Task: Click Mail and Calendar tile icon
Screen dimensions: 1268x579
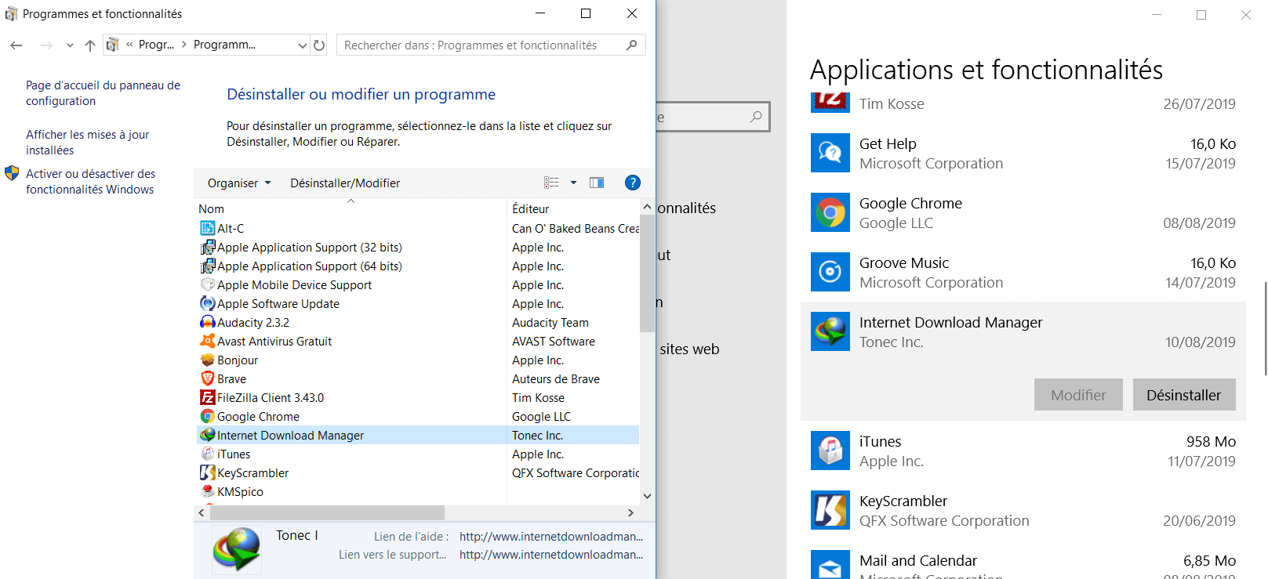Action: pyautogui.click(x=830, y=564)
